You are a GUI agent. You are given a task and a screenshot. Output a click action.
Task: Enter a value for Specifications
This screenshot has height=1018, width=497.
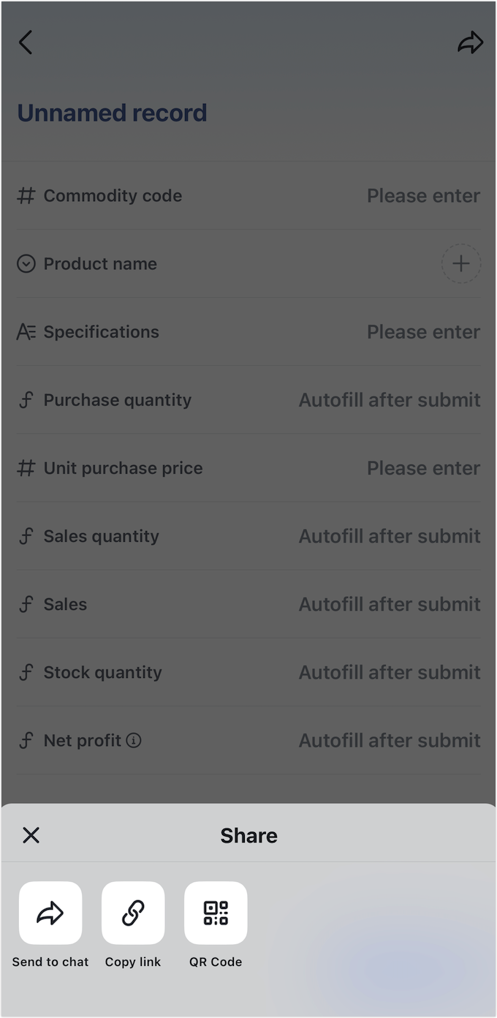tap(423, 331)
